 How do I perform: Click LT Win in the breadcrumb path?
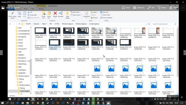[57, 24]
